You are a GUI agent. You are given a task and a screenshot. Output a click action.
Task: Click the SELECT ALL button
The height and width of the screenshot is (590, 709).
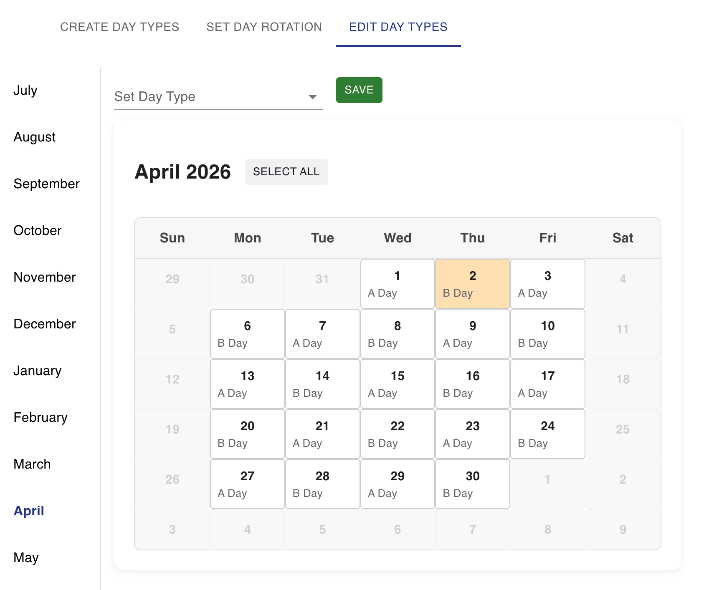click(x=286, y=172)
